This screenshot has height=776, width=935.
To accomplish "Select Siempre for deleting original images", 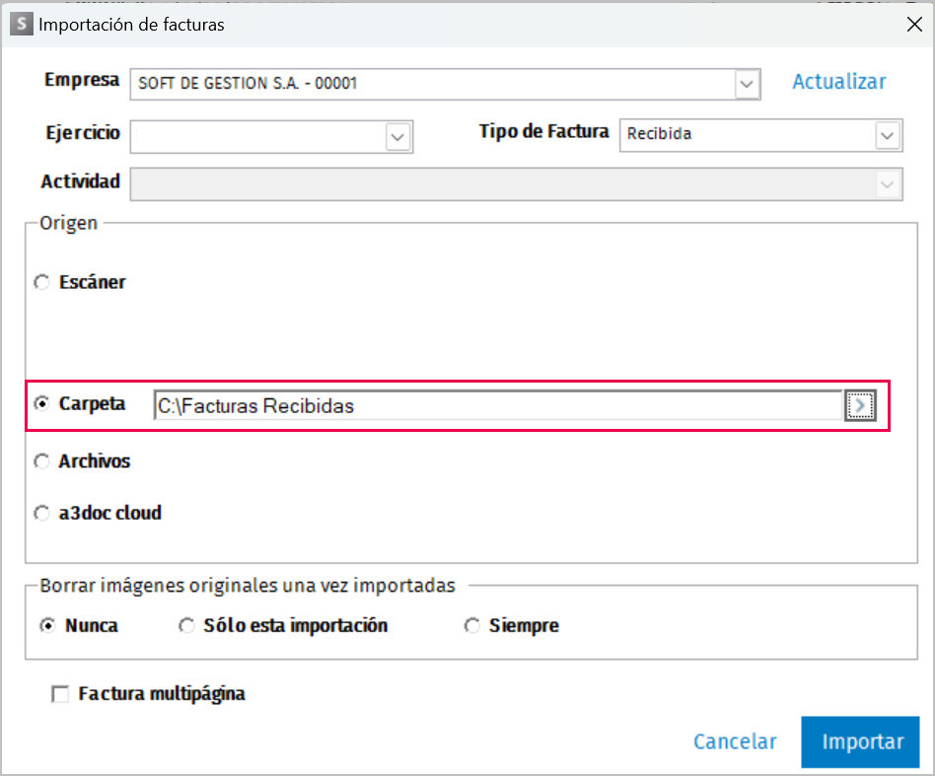I will [x=472, y=626].
